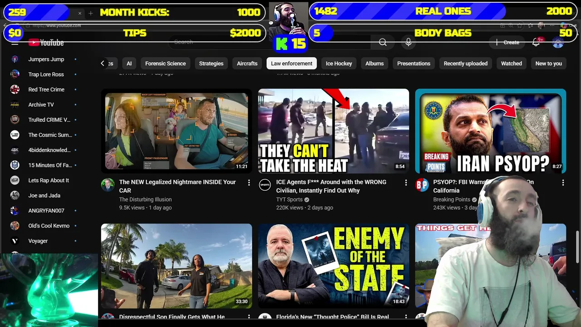Open the Legalized Nightmare car thumbnail
Screen dimensions: 581x327
pos(177,131)
